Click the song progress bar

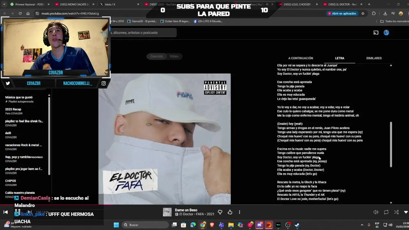(204, 205)
